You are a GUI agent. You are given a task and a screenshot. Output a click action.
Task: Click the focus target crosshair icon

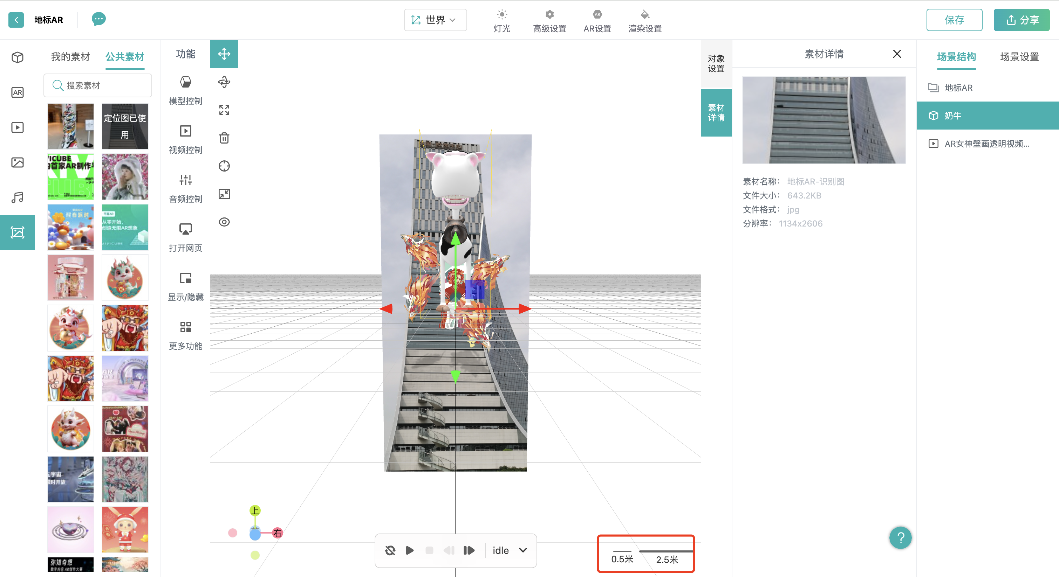point(224,166)
